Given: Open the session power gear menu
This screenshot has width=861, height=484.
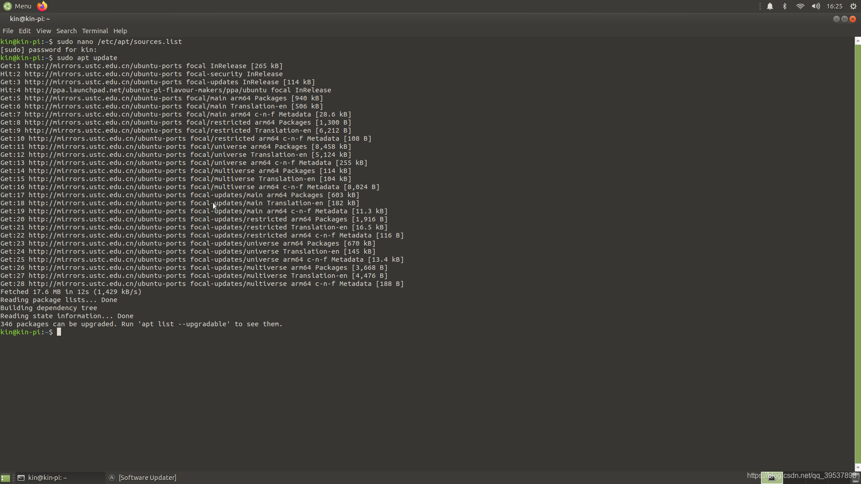Looking at the screenshot, I should (x=853, y=6).
